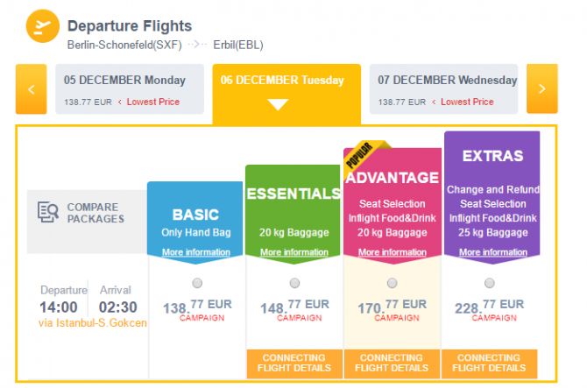Open Connecting Flight Details under Extras
The width and height of the screenshot is (587, 388).
tap(489, 363)
